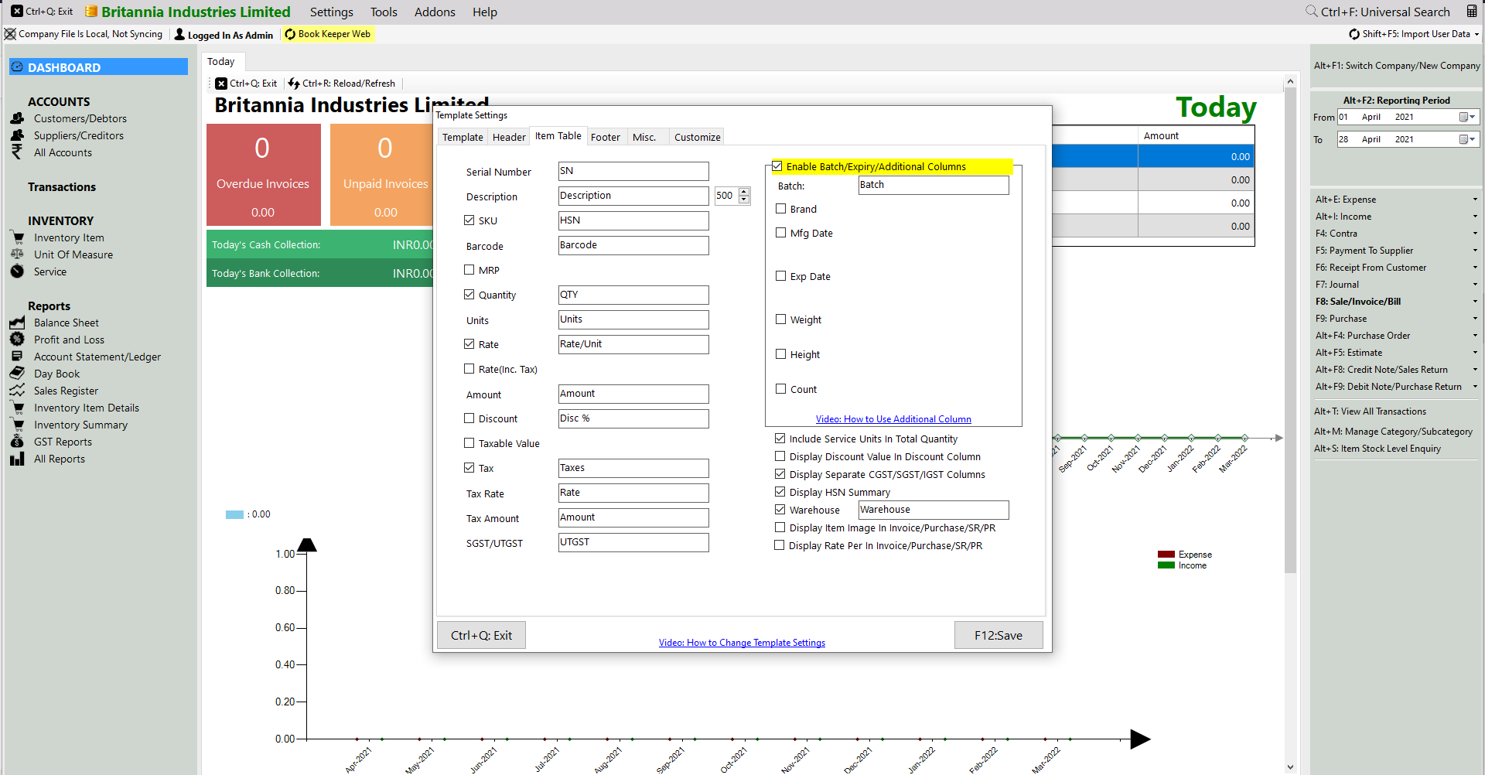Open the Addons menu
The width and height of the screenshot is (1485, 775).
pos(435,12)
